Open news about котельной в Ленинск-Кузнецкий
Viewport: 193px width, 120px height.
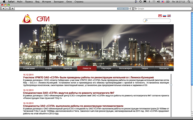coord(88,77)
